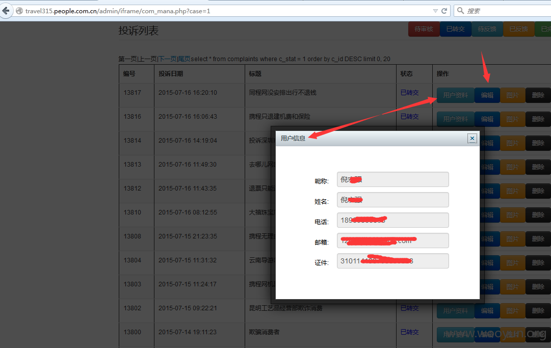Click 已转交 status link in row 13800
551x348 pixels.
[x=409, y=332]
